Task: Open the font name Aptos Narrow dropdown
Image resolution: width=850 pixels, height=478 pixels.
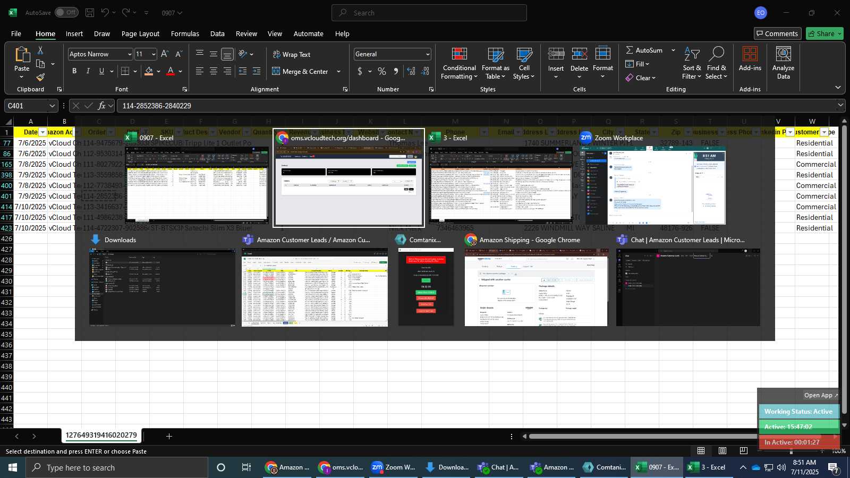Action: (129, 54)
